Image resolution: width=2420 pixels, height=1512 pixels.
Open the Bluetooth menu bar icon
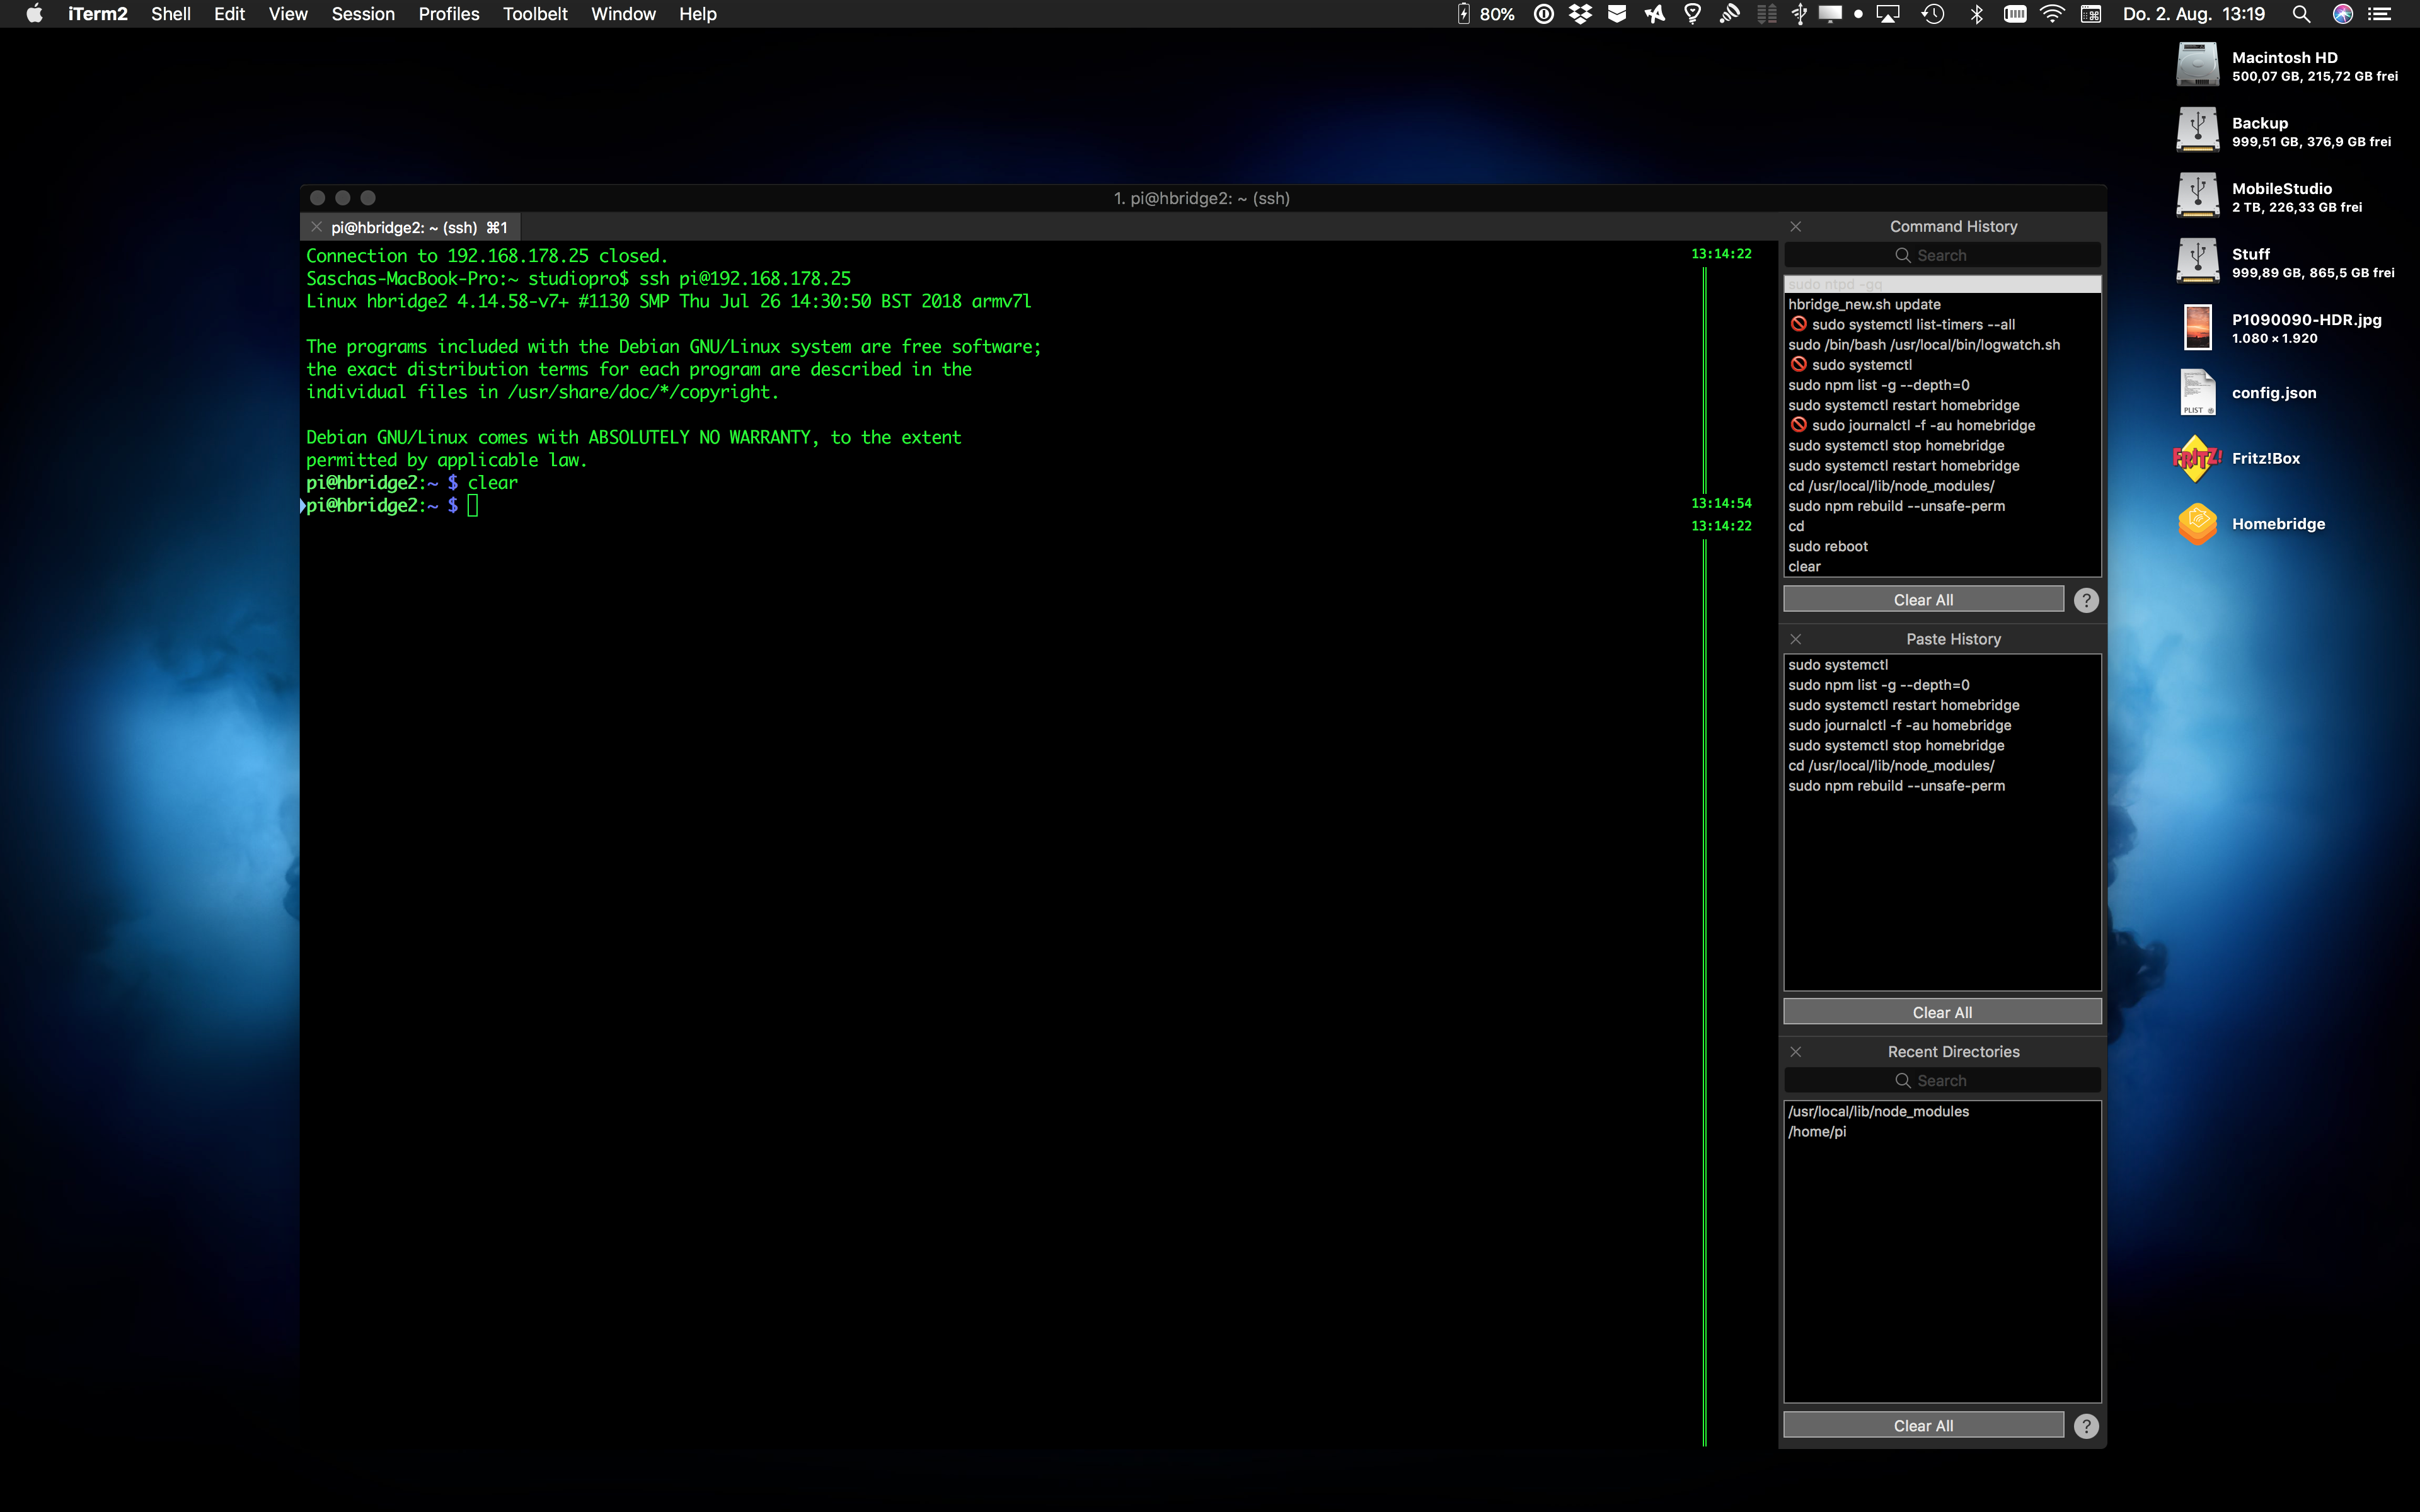pyautogui.click(x=1976, y=14)
